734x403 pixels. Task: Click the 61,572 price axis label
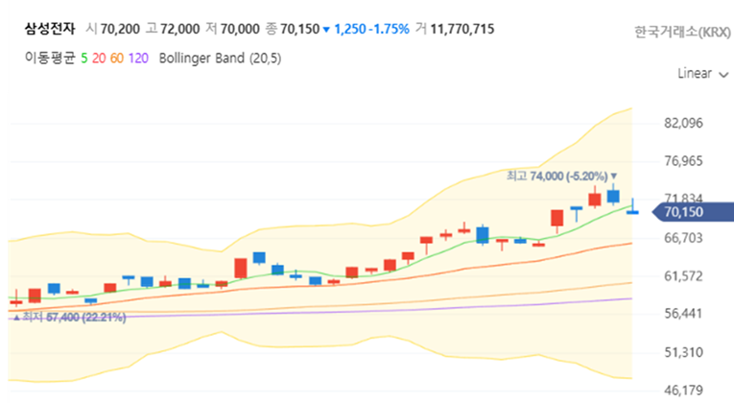coord(683,276)
